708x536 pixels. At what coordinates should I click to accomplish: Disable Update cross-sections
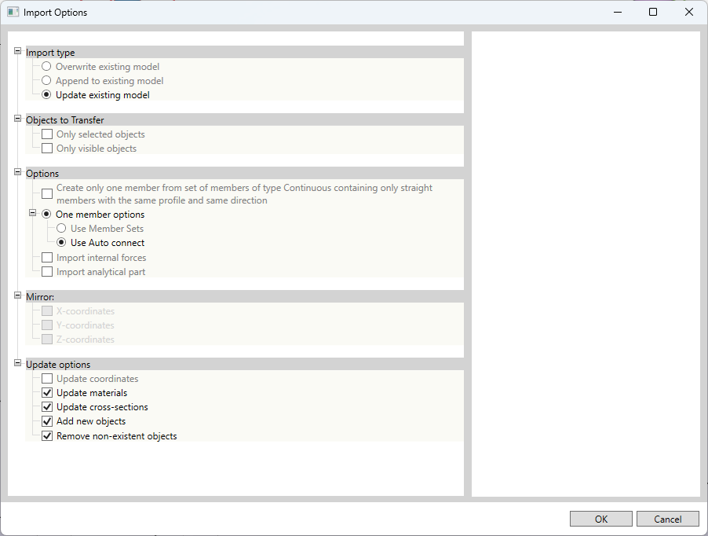coord(46,407)
